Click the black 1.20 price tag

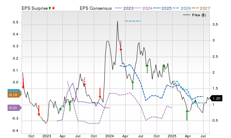216,99
